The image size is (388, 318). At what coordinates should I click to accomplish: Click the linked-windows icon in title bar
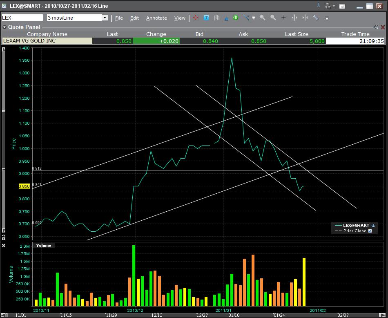click(x=328, y=6)
